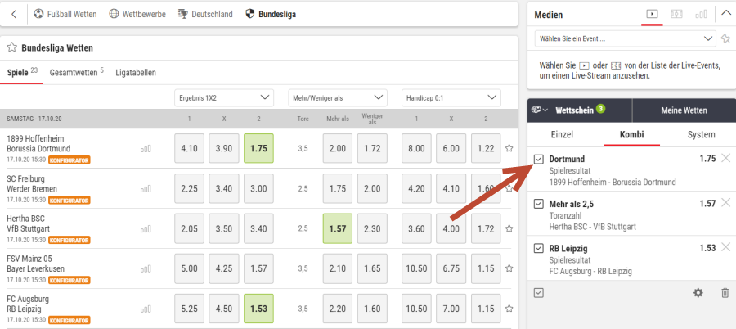Open stats icon for Freiburg vs Werder Bremen

[x=146, y=189]
